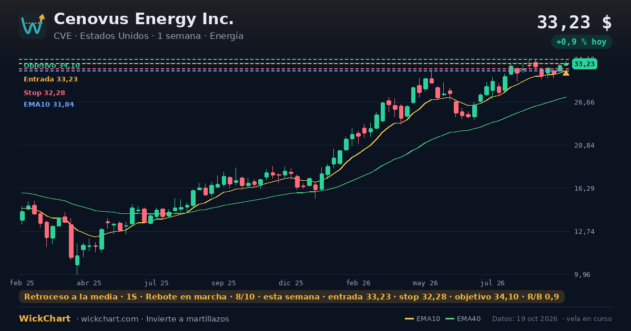This screenshot has width=631, height=331.
Task: Click the 'jul 26' date axis label
Action: 493,283
